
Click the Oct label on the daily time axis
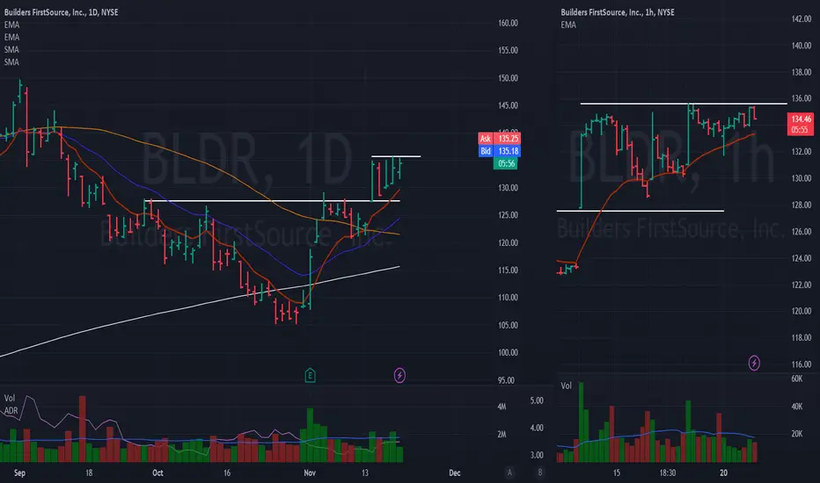point(157,473)
